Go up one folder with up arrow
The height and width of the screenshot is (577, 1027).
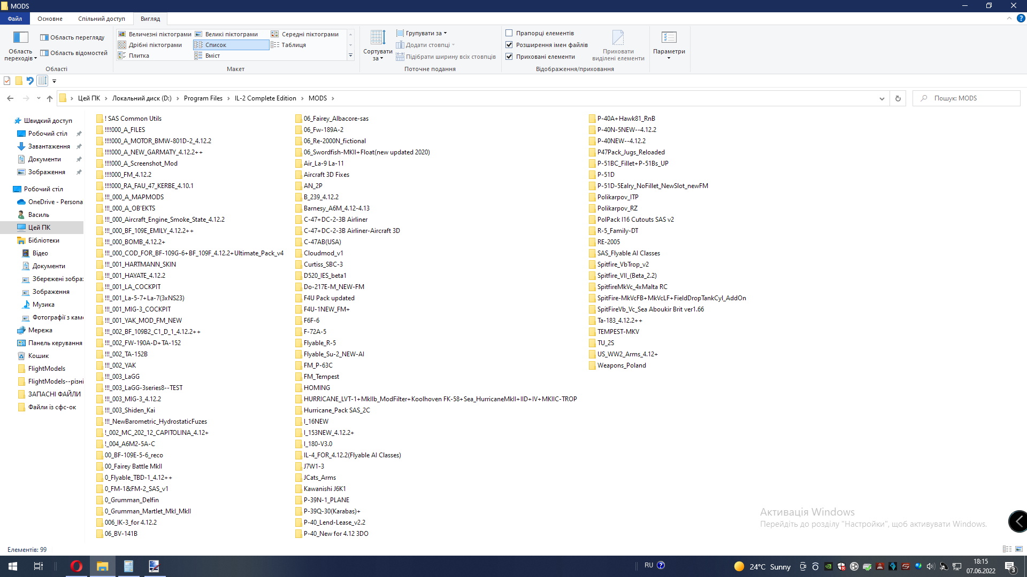click(50, 98)
